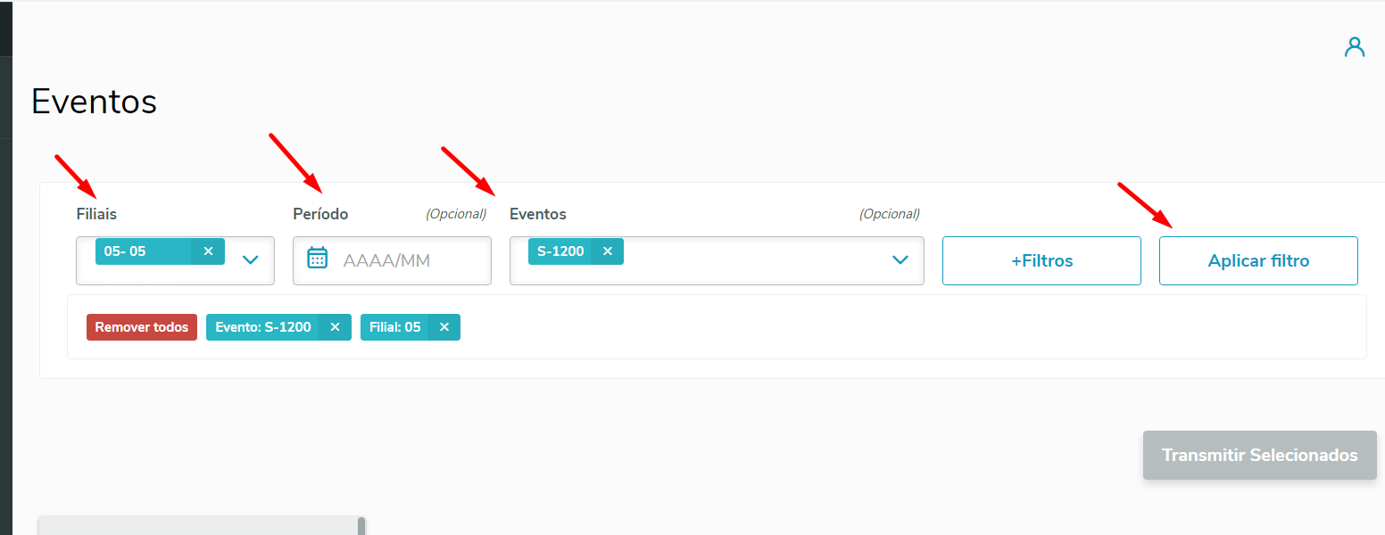Open the calendar icon in Período

tap(318, 259)
